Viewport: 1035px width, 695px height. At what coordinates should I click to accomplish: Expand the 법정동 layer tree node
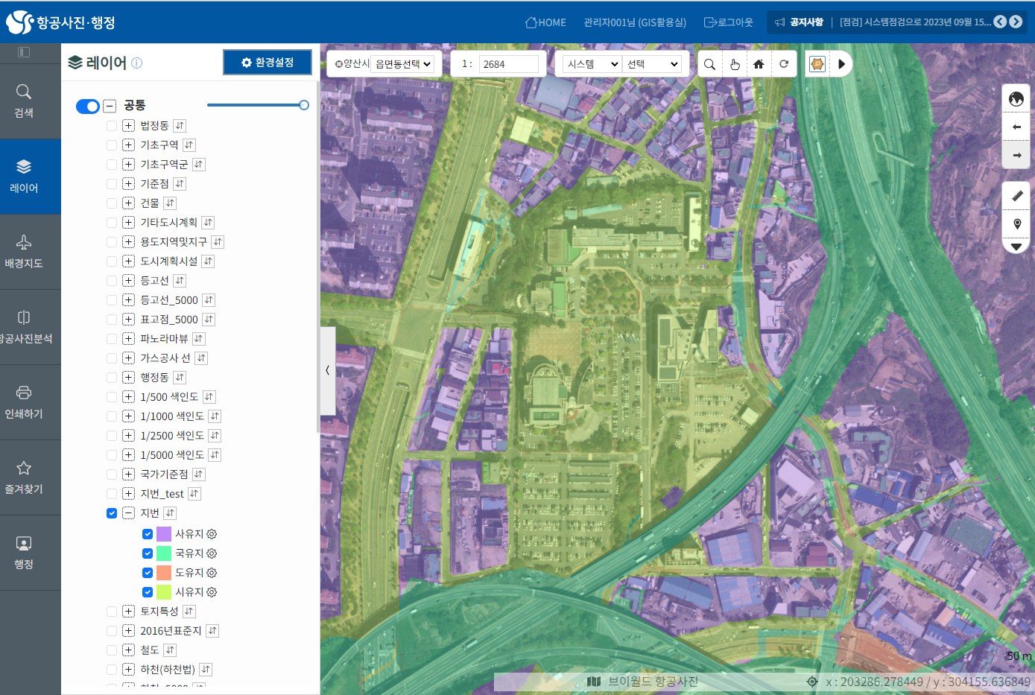click(x=128, y=126)
